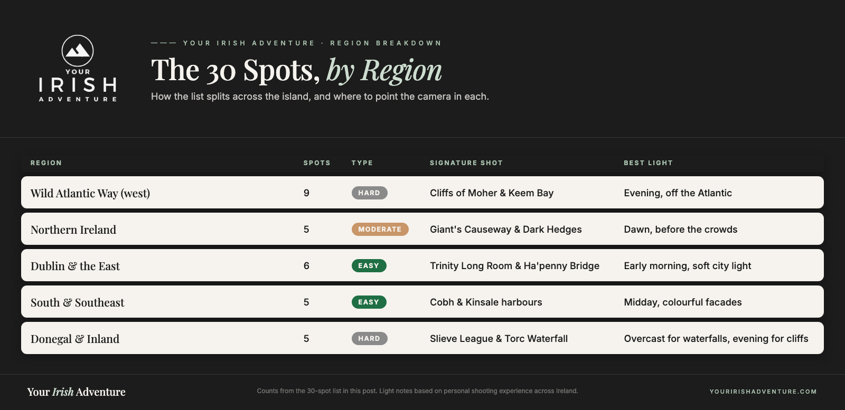Click the TYPE column header
Image resolution: width=845 pixels, height=410 pixels.
(x=362, y=163)
